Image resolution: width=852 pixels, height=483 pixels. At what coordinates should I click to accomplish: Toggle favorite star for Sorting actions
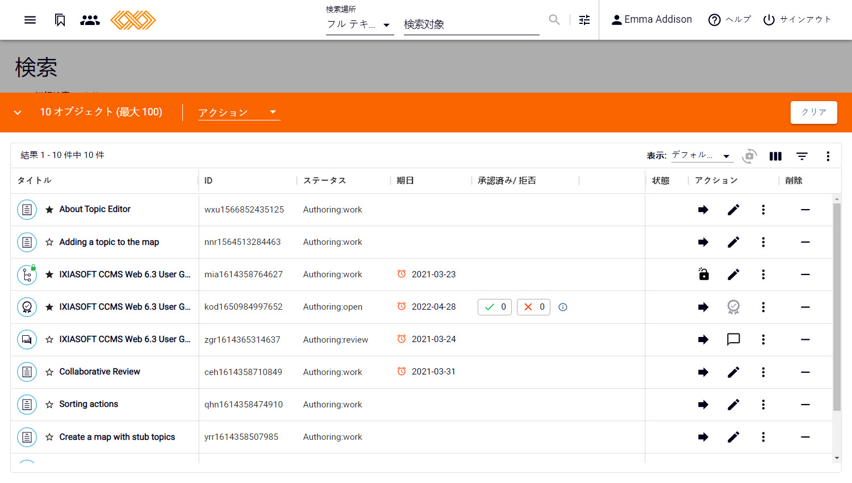[x=49, y=405]
